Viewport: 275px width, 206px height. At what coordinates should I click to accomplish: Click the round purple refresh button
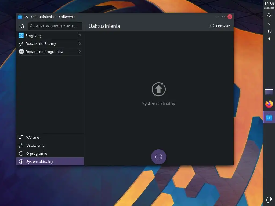pos(159,157)
